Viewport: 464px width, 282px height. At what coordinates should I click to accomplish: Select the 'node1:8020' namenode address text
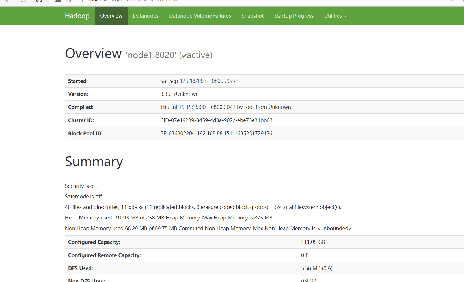pos(151,55)
